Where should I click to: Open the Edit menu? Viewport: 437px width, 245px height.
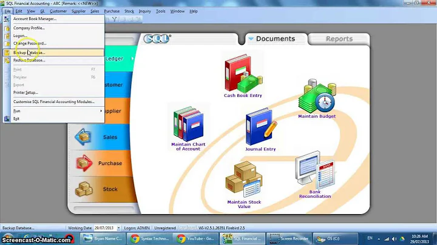tap(19, 12)
